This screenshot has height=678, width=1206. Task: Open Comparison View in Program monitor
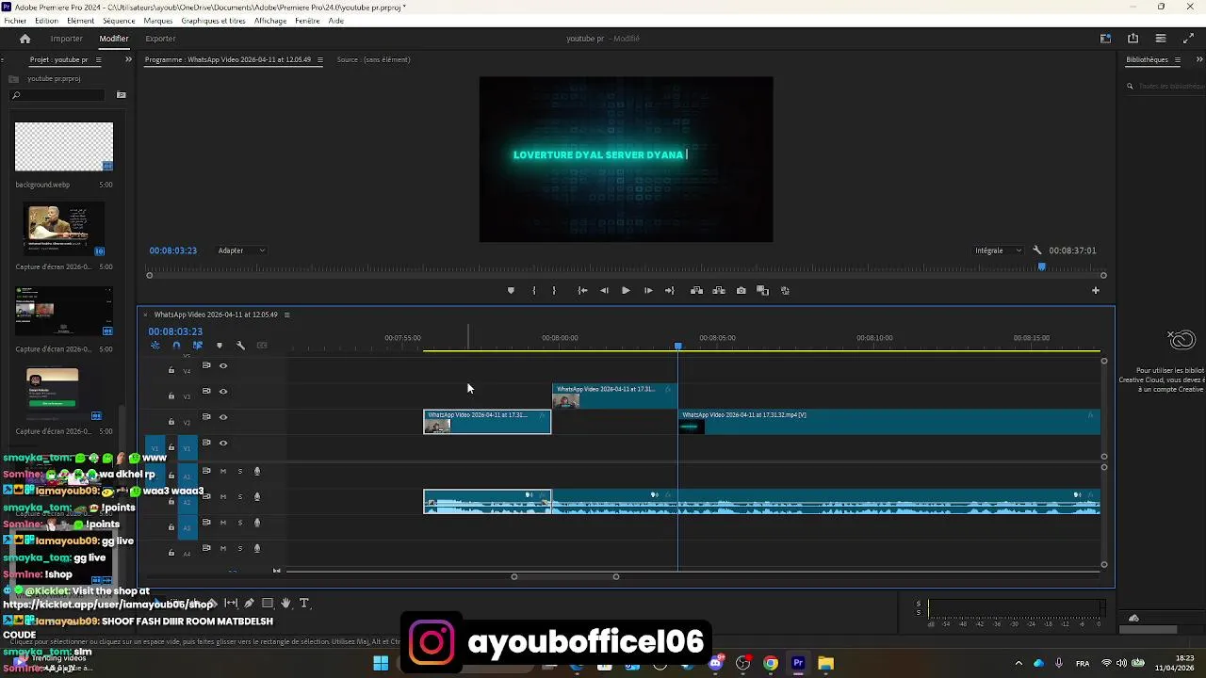tap(763, 290)
